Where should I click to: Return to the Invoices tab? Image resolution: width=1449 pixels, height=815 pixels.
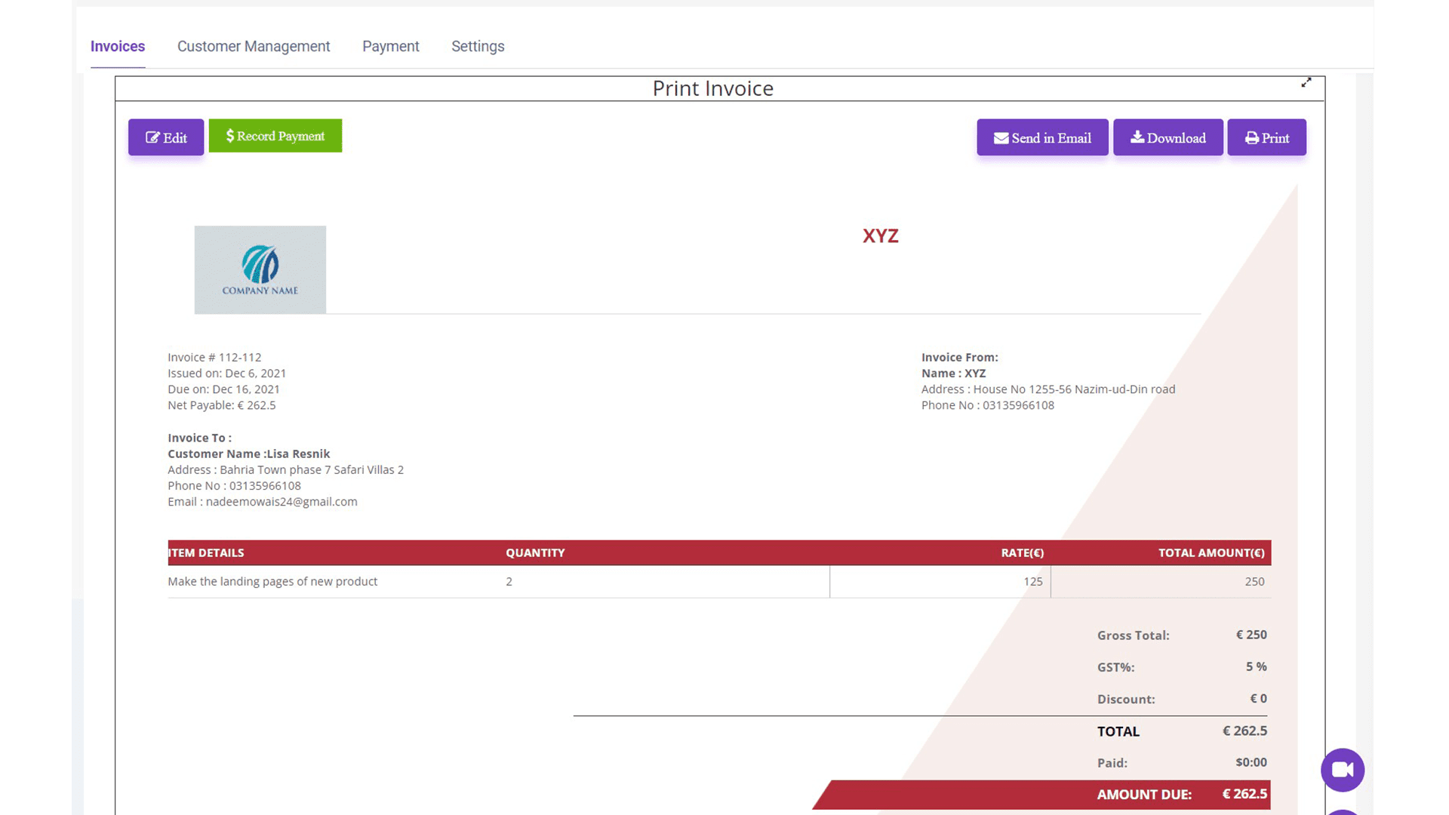tap(118, 46)
